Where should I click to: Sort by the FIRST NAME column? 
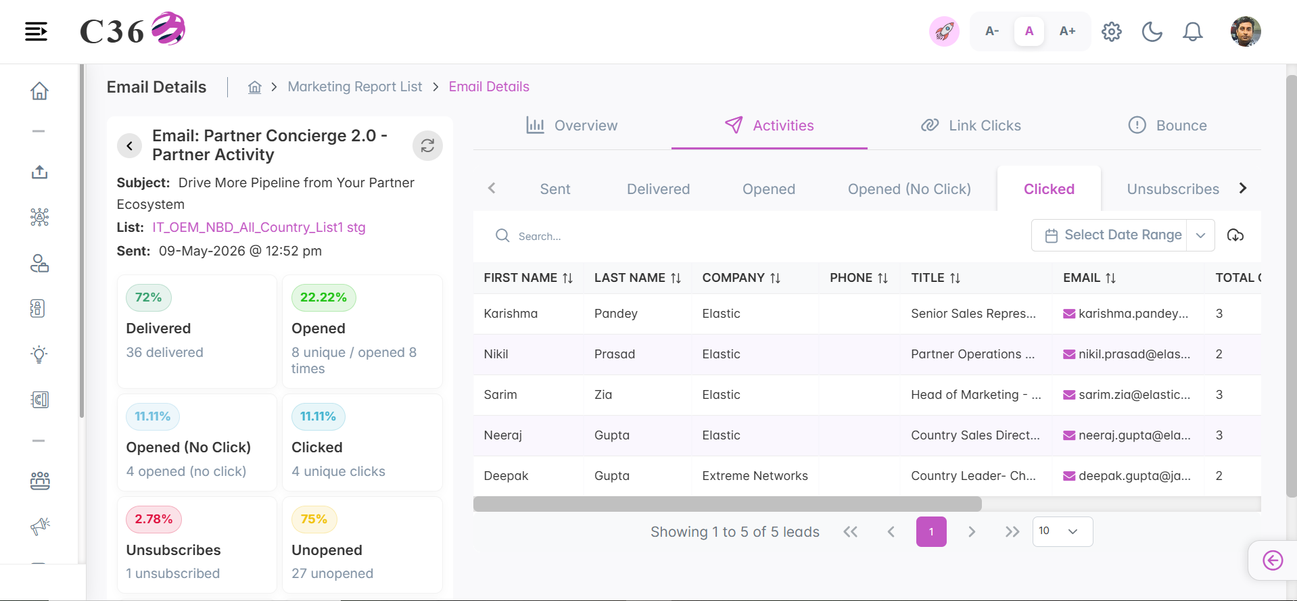528,278
